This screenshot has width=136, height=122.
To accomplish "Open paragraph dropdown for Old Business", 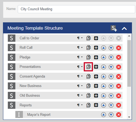I will 80,95.
